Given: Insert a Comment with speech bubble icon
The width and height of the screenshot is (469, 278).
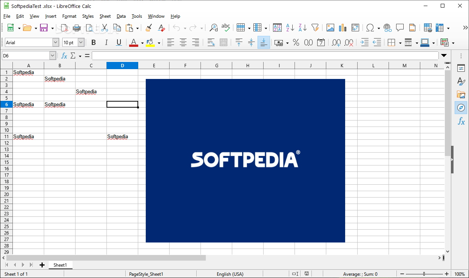Looking at the screenshot, I should click(400, 28).
